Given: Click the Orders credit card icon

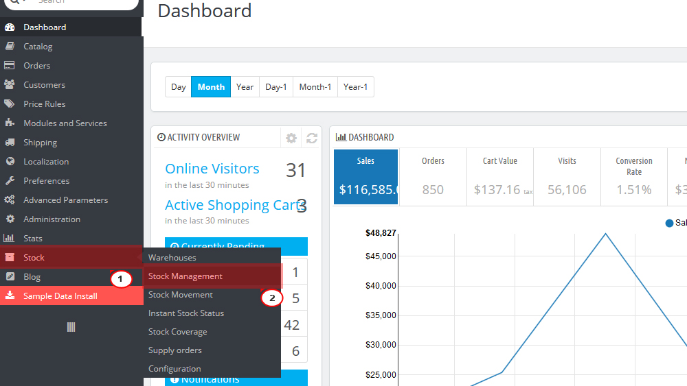Looking at the screenshot, I should pos(9,65).
